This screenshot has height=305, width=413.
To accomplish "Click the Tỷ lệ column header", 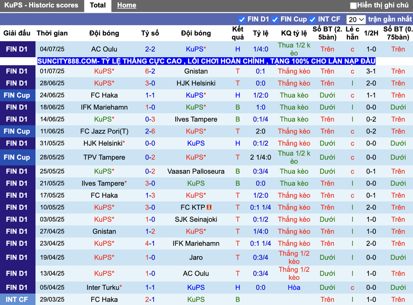I will tap(260, 33).
